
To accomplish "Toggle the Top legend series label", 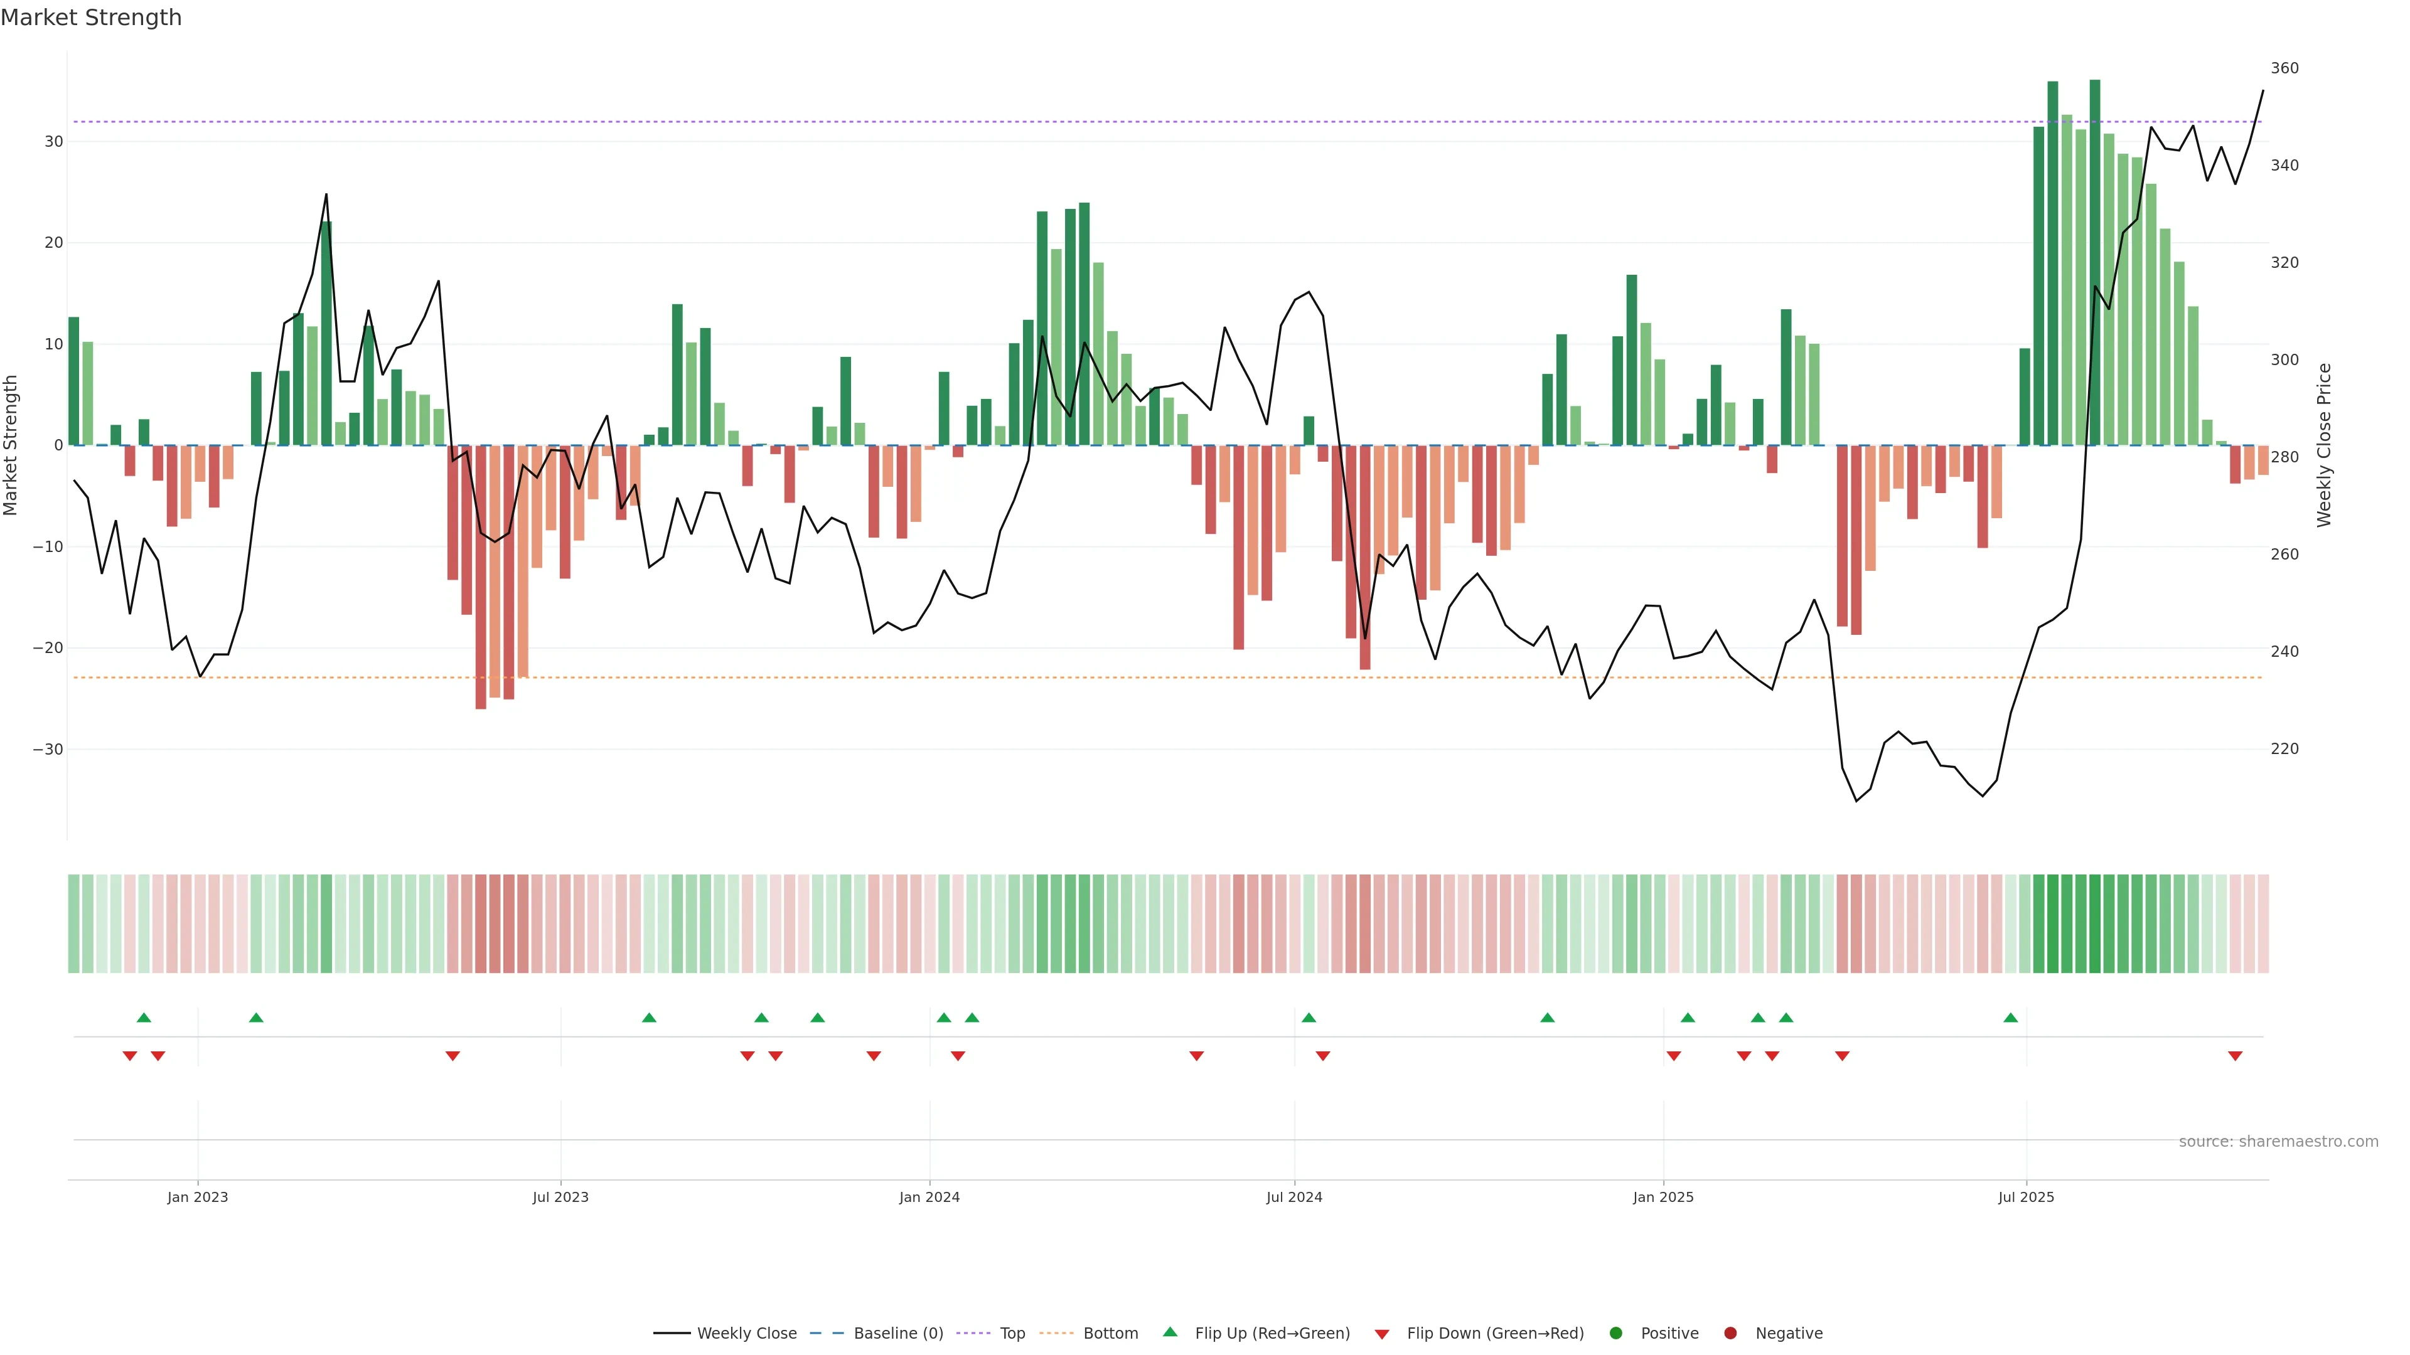I will (1012, 1334).
